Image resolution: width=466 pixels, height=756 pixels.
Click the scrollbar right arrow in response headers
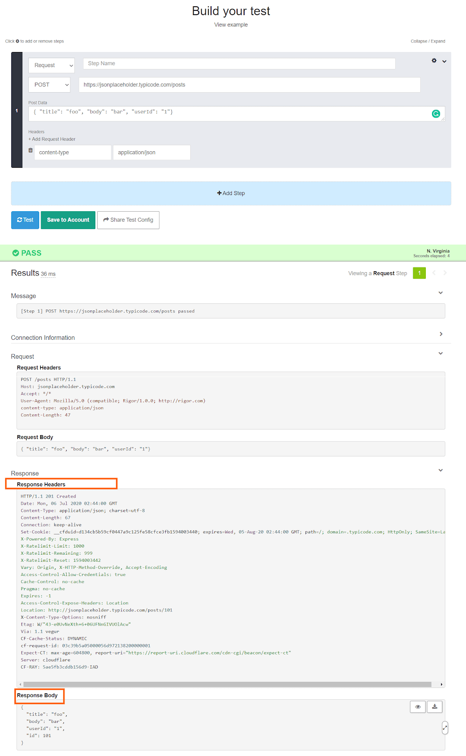tap(441, 684)
